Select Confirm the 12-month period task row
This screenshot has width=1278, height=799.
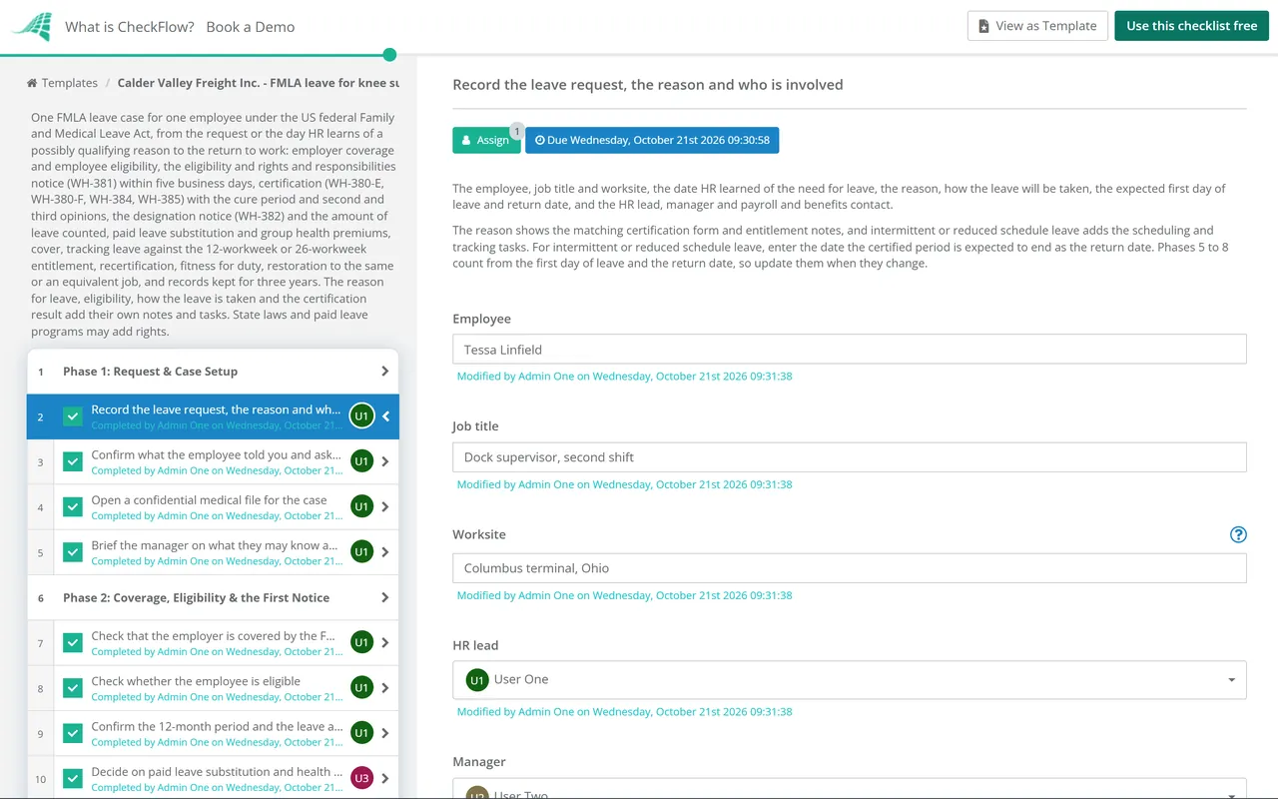213,733
